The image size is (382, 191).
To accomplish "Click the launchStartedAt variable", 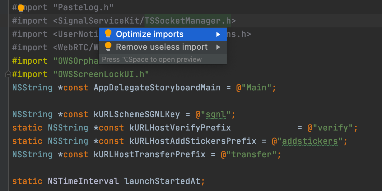I will pyautogui.click(x=162, y=181).
